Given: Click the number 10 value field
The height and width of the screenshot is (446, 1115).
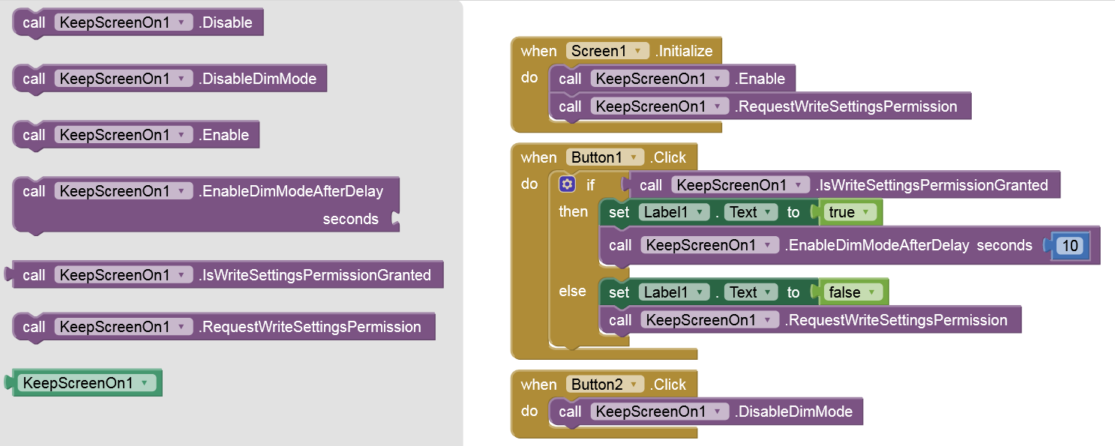Looking at the screenshot, I should coord(1070,245).
